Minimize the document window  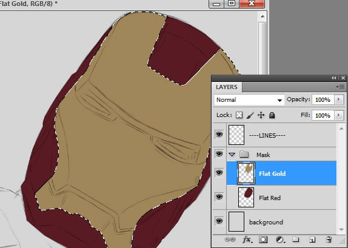[216, 4]
